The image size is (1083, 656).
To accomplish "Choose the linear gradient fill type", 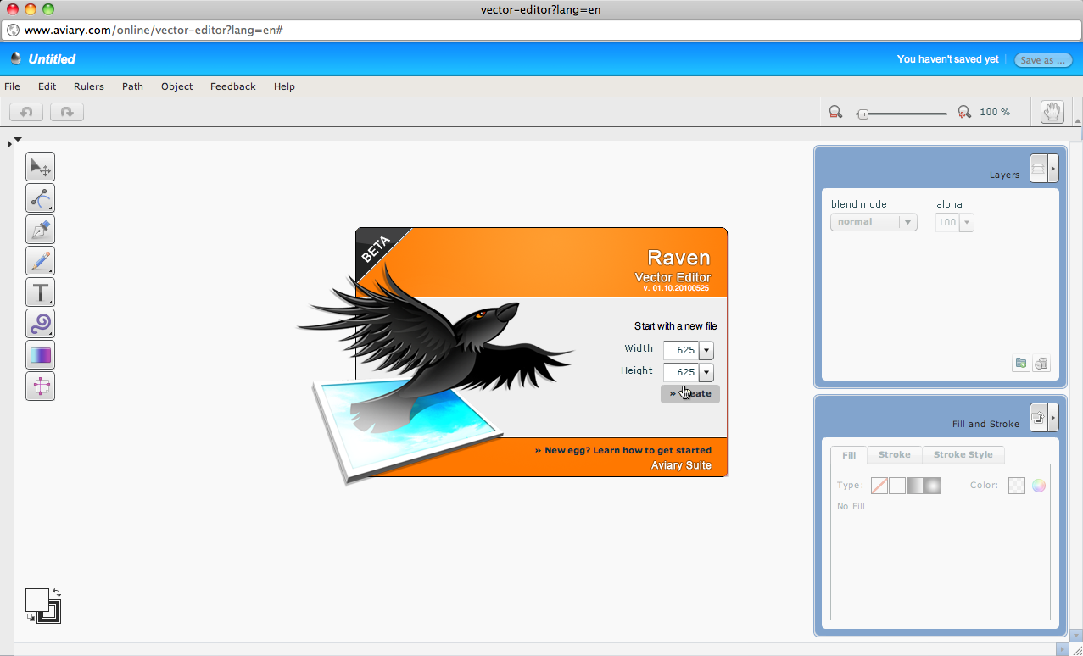I will (x=915, y=486).
